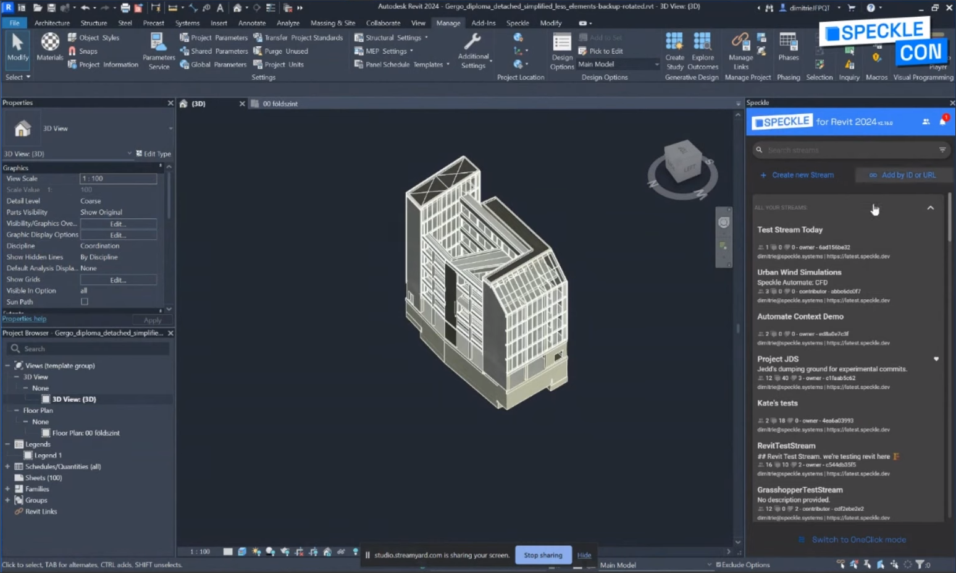Click Add by ID or URL
The image size is (956, 573).
[x=902, y=175]
